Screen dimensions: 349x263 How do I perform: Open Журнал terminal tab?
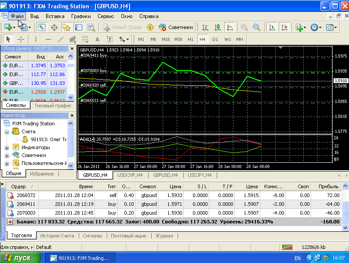[x=164, y=236]
